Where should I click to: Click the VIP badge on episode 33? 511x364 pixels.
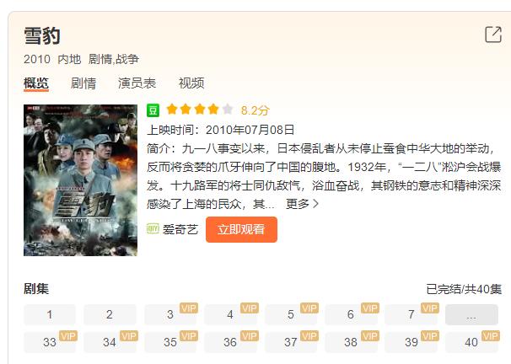pyautogui.click(x=68, y=335)
